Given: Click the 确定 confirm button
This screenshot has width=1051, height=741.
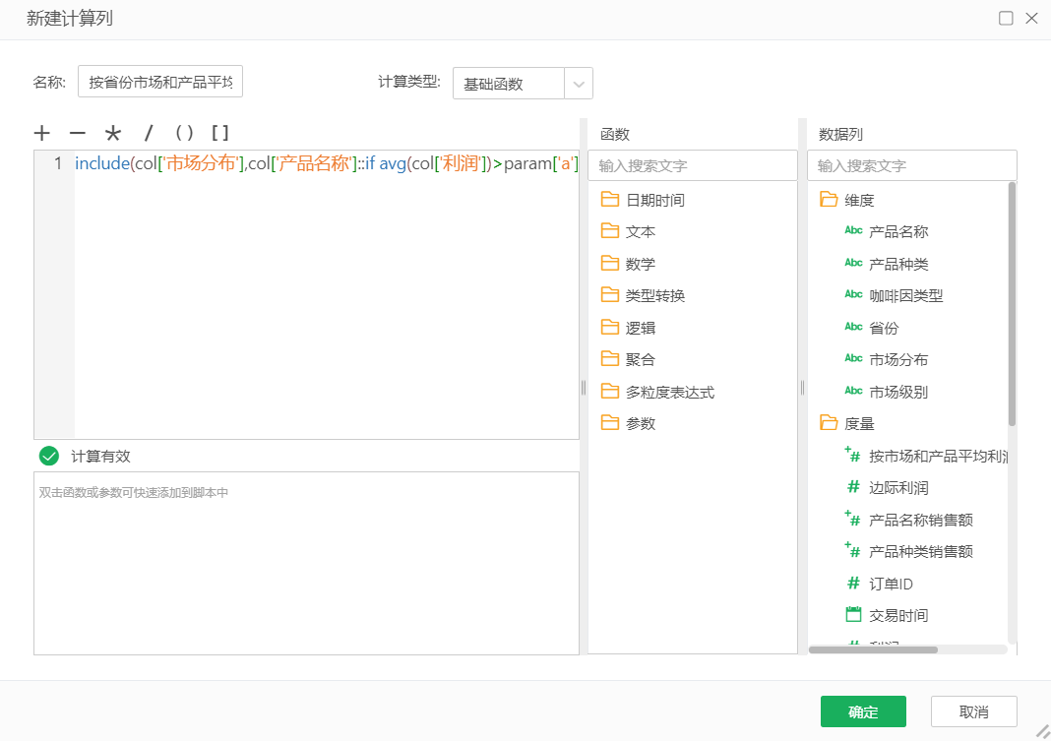Looking at the screenshot, I should [x=863, y=710].
